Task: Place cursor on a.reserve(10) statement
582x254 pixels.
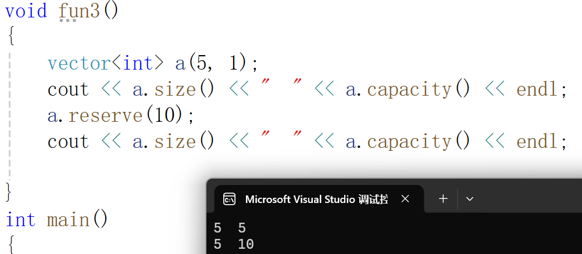Action: click(121, 115)
